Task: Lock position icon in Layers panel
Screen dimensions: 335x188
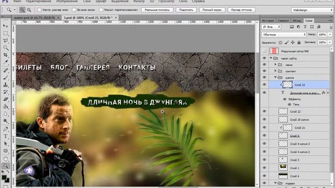Action: 293,43
